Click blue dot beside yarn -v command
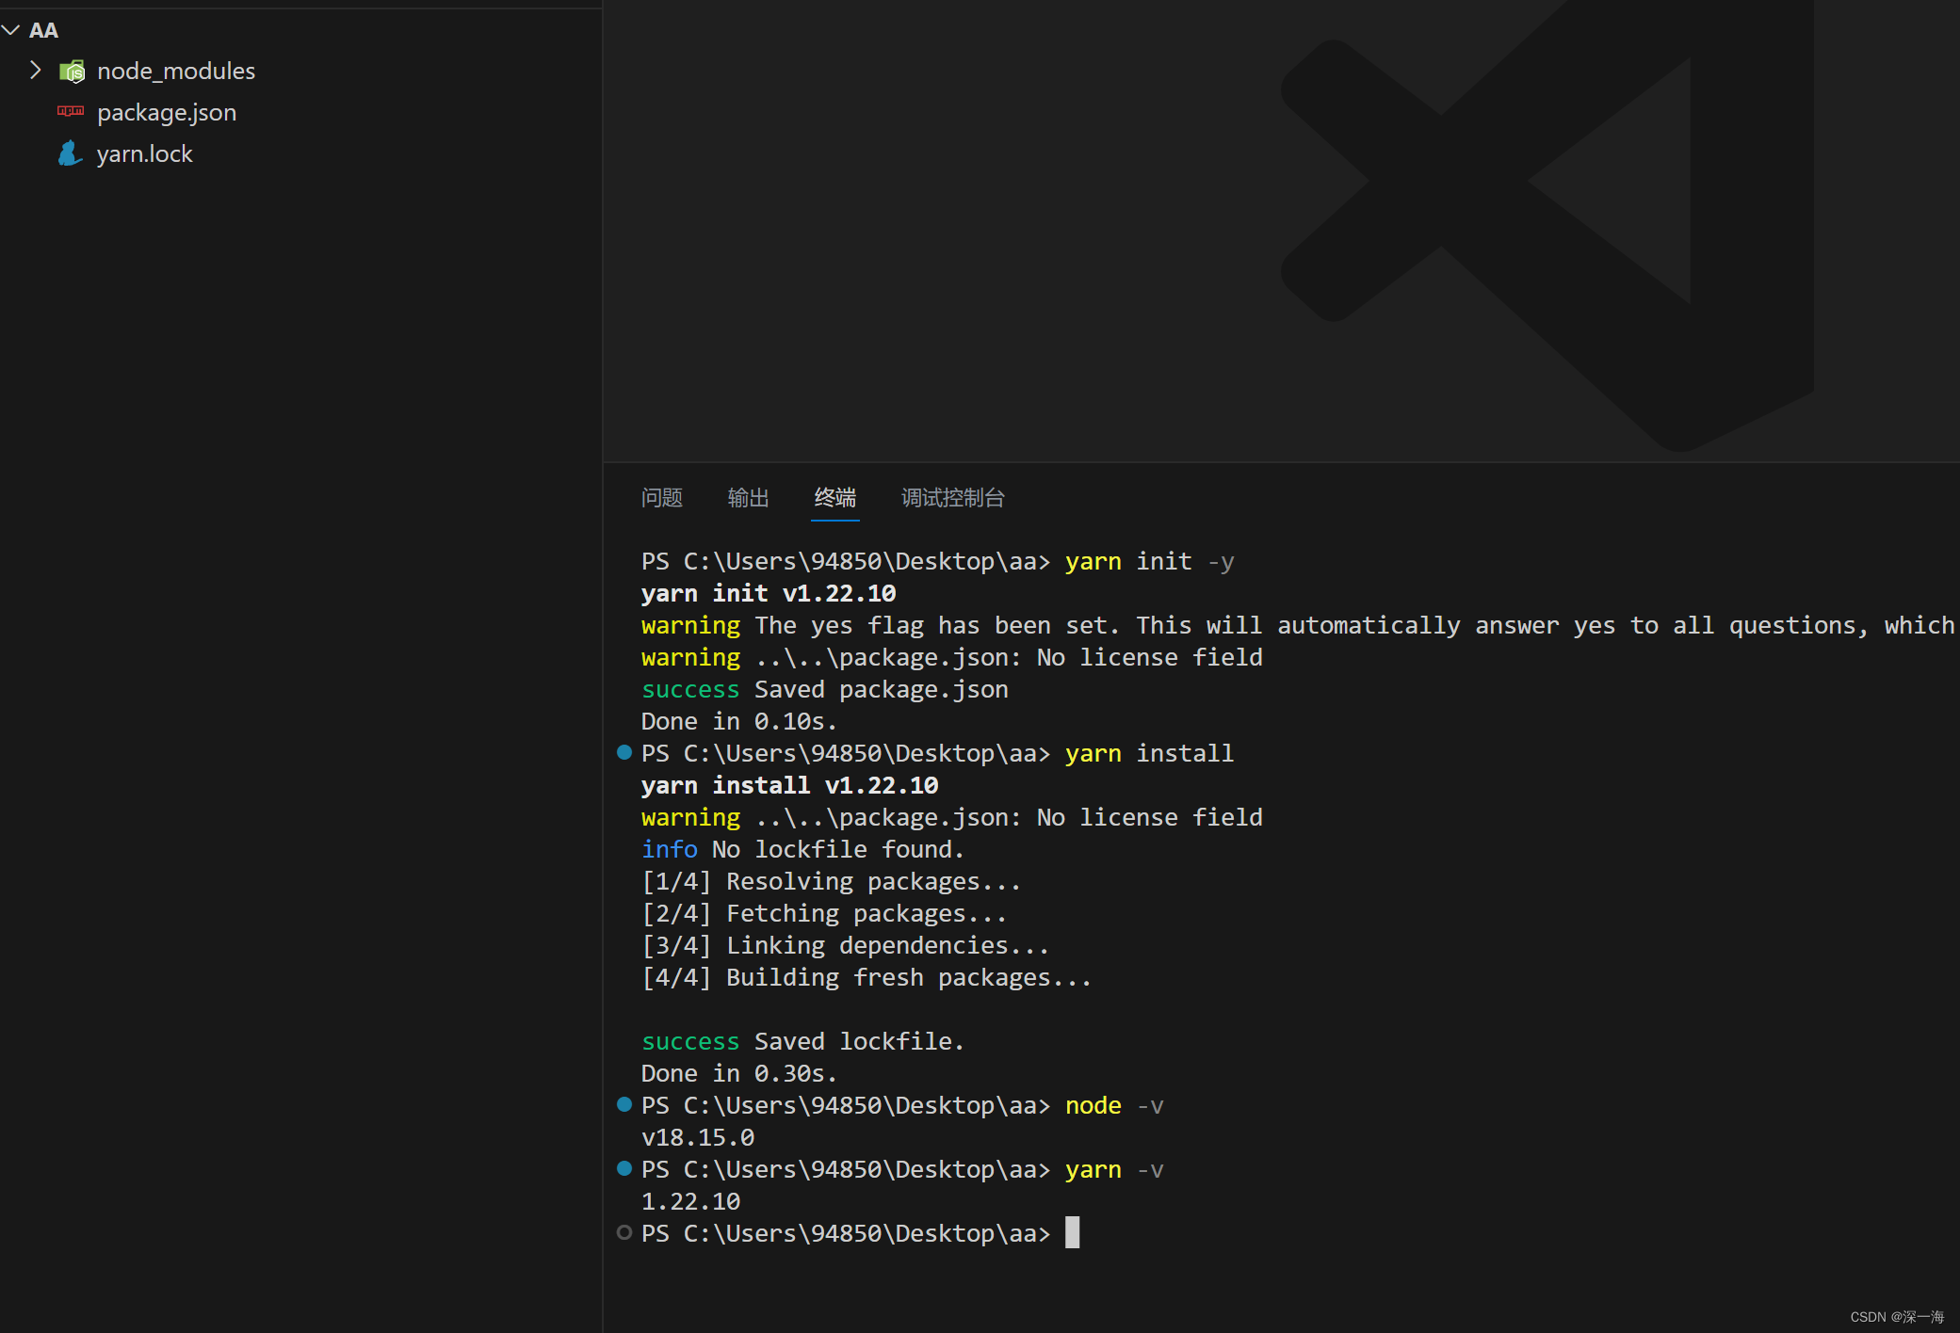1960x1333 pixels. [x=624, y=1168]
